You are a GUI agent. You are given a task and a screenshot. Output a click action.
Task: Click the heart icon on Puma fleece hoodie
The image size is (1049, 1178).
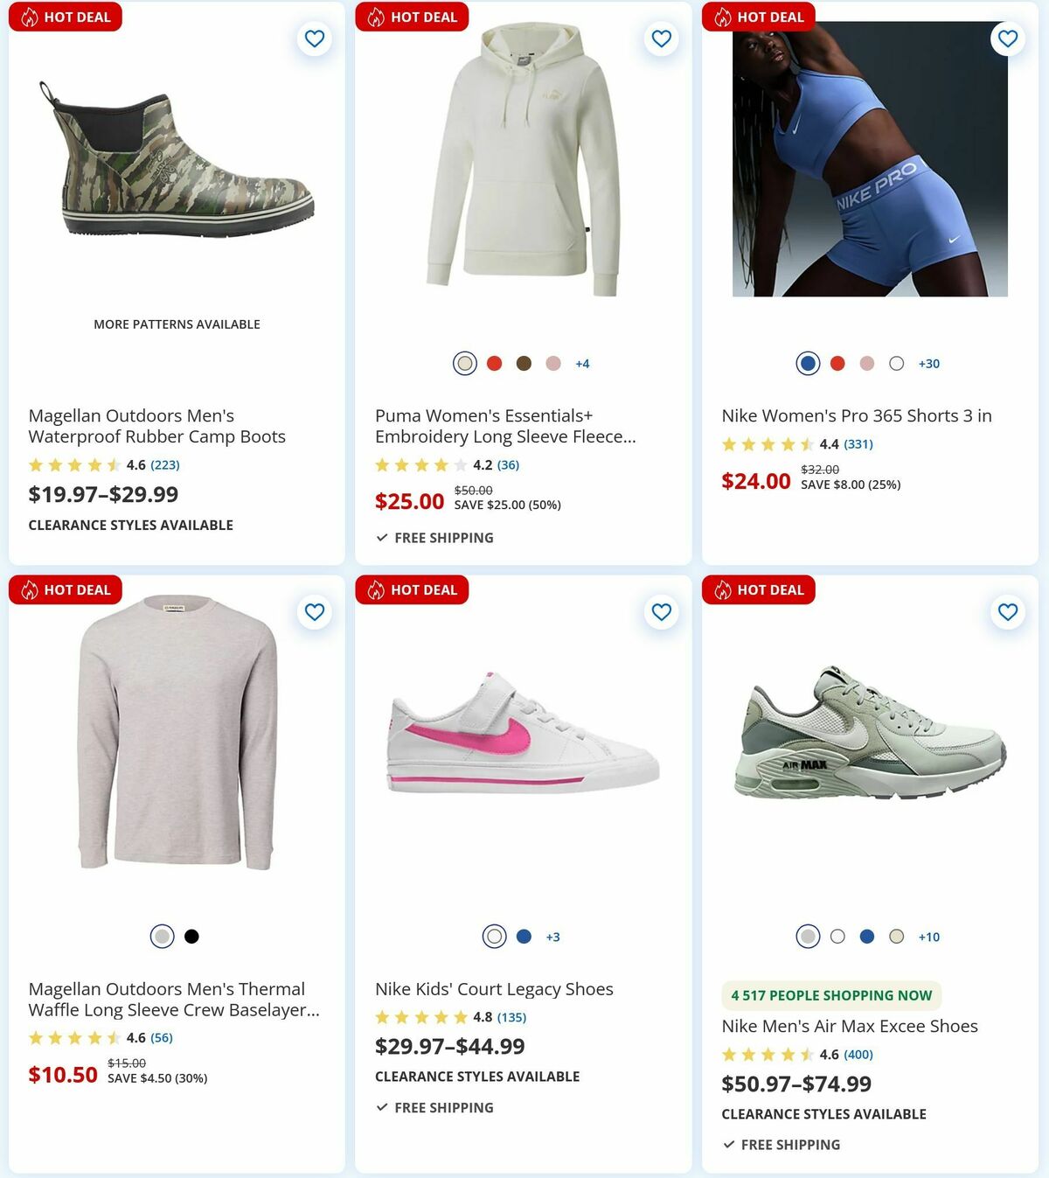tap(661, 38)
